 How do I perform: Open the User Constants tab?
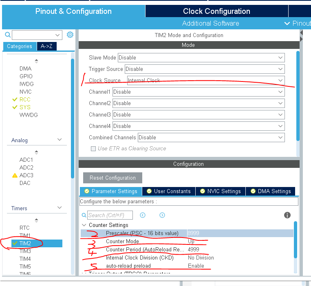pos(169,191)
